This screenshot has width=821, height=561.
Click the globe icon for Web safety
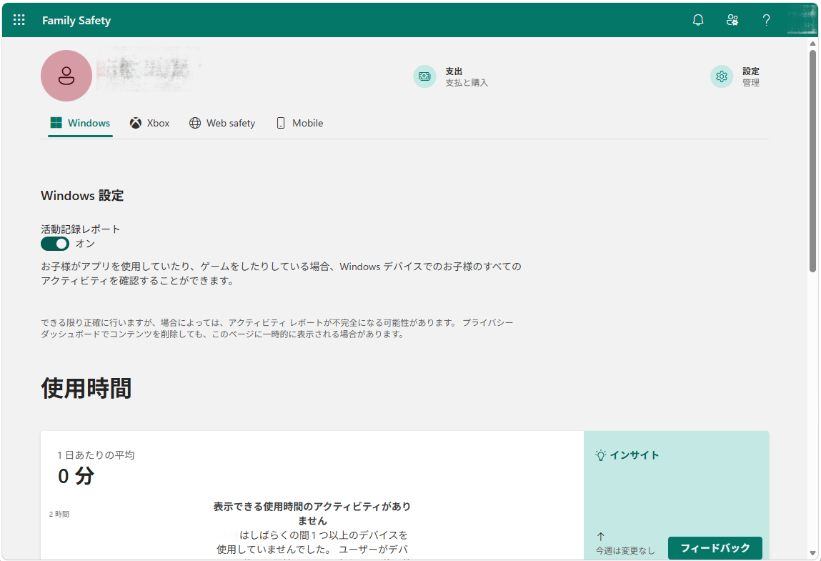[x=195, y=123]
